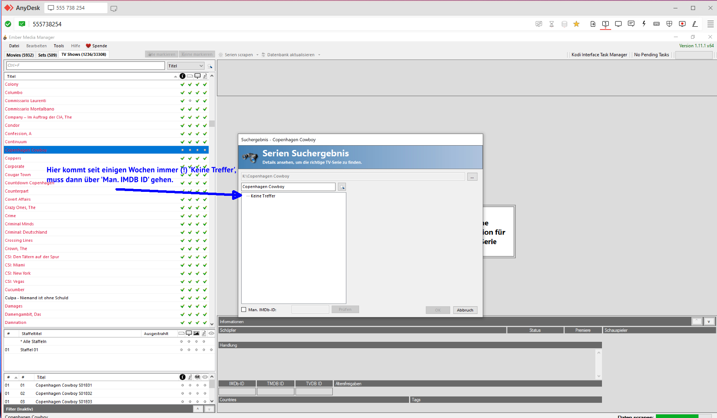Screen dimensions: 717x418
Task: Toggle watched state dot for Staffel 01
Action: [211, 350]
